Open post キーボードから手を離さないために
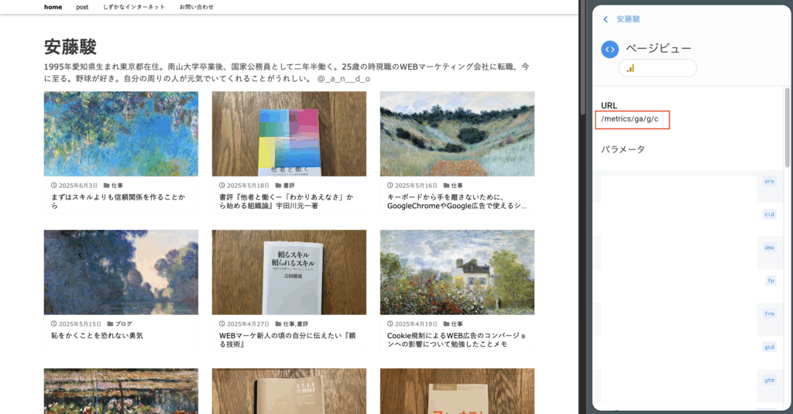The width and height of the screenshot is (793, 414). (457, 201)
